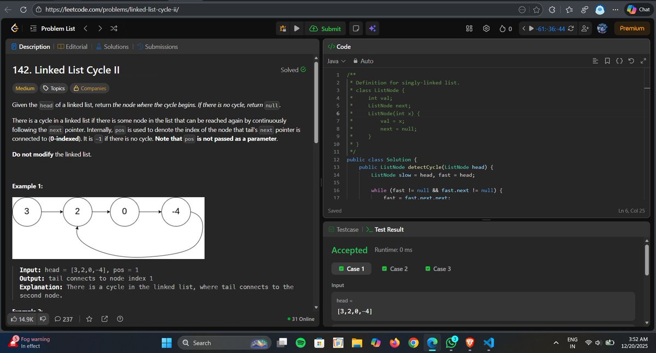Image resolution: width=656 pixels, height=353 pixels.
Task: Click the Premium button
Action: point(632,28)
